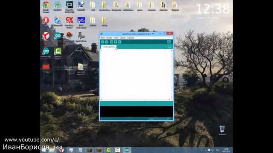Select the CVAVR desktop shortcut icon
The width and height of the screenshot is (273, 153).
click(x=69, y=22)
